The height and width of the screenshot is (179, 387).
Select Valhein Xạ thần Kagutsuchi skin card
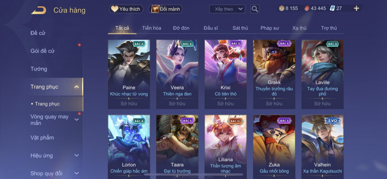(x=322, y=147)
